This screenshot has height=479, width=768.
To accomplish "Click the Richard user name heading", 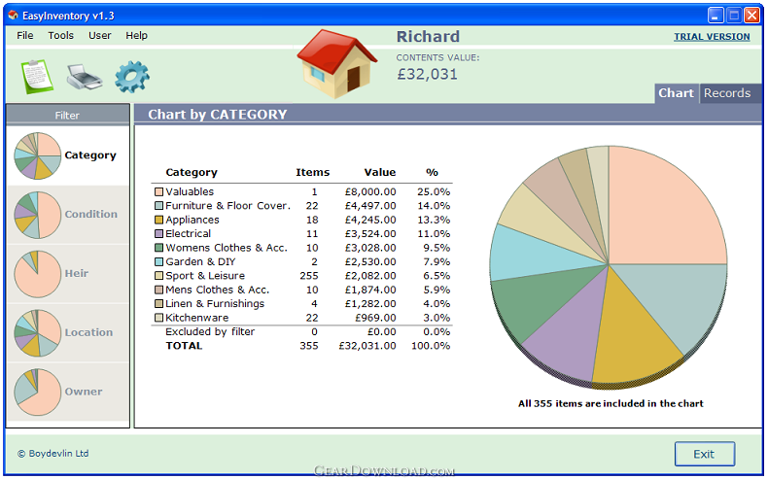I will [x=428, y=36].
